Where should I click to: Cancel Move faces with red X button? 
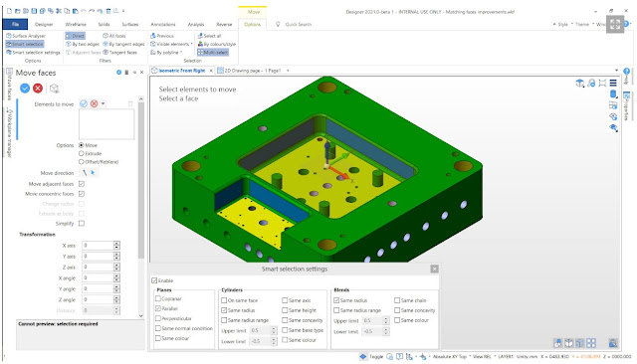(x=38, y=89)
